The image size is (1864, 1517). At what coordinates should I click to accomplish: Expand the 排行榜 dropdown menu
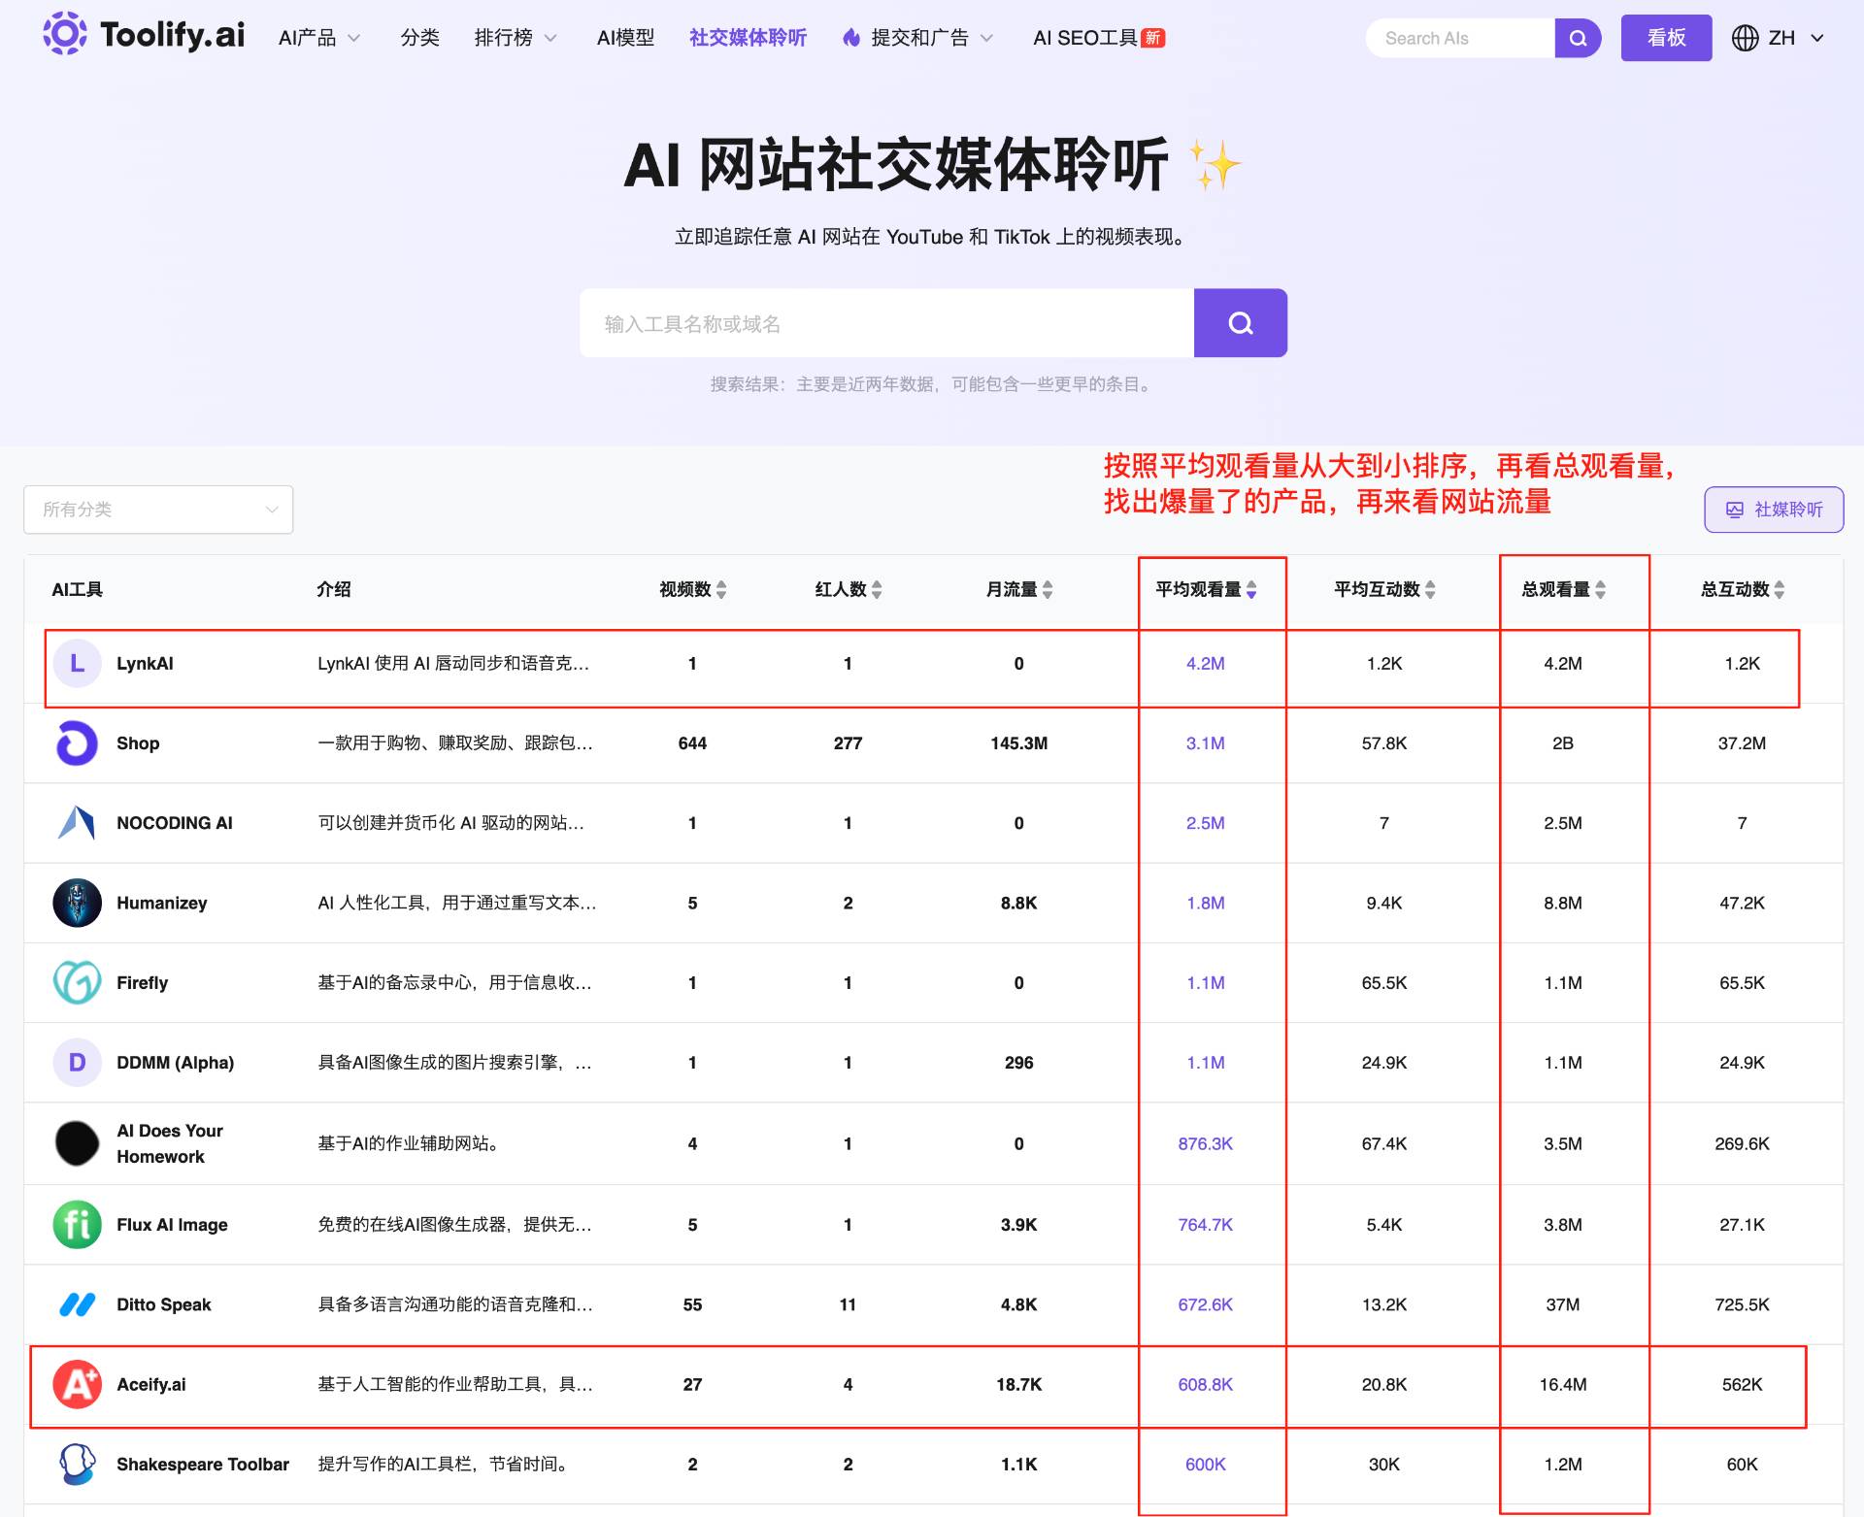(x=516, y=38)
